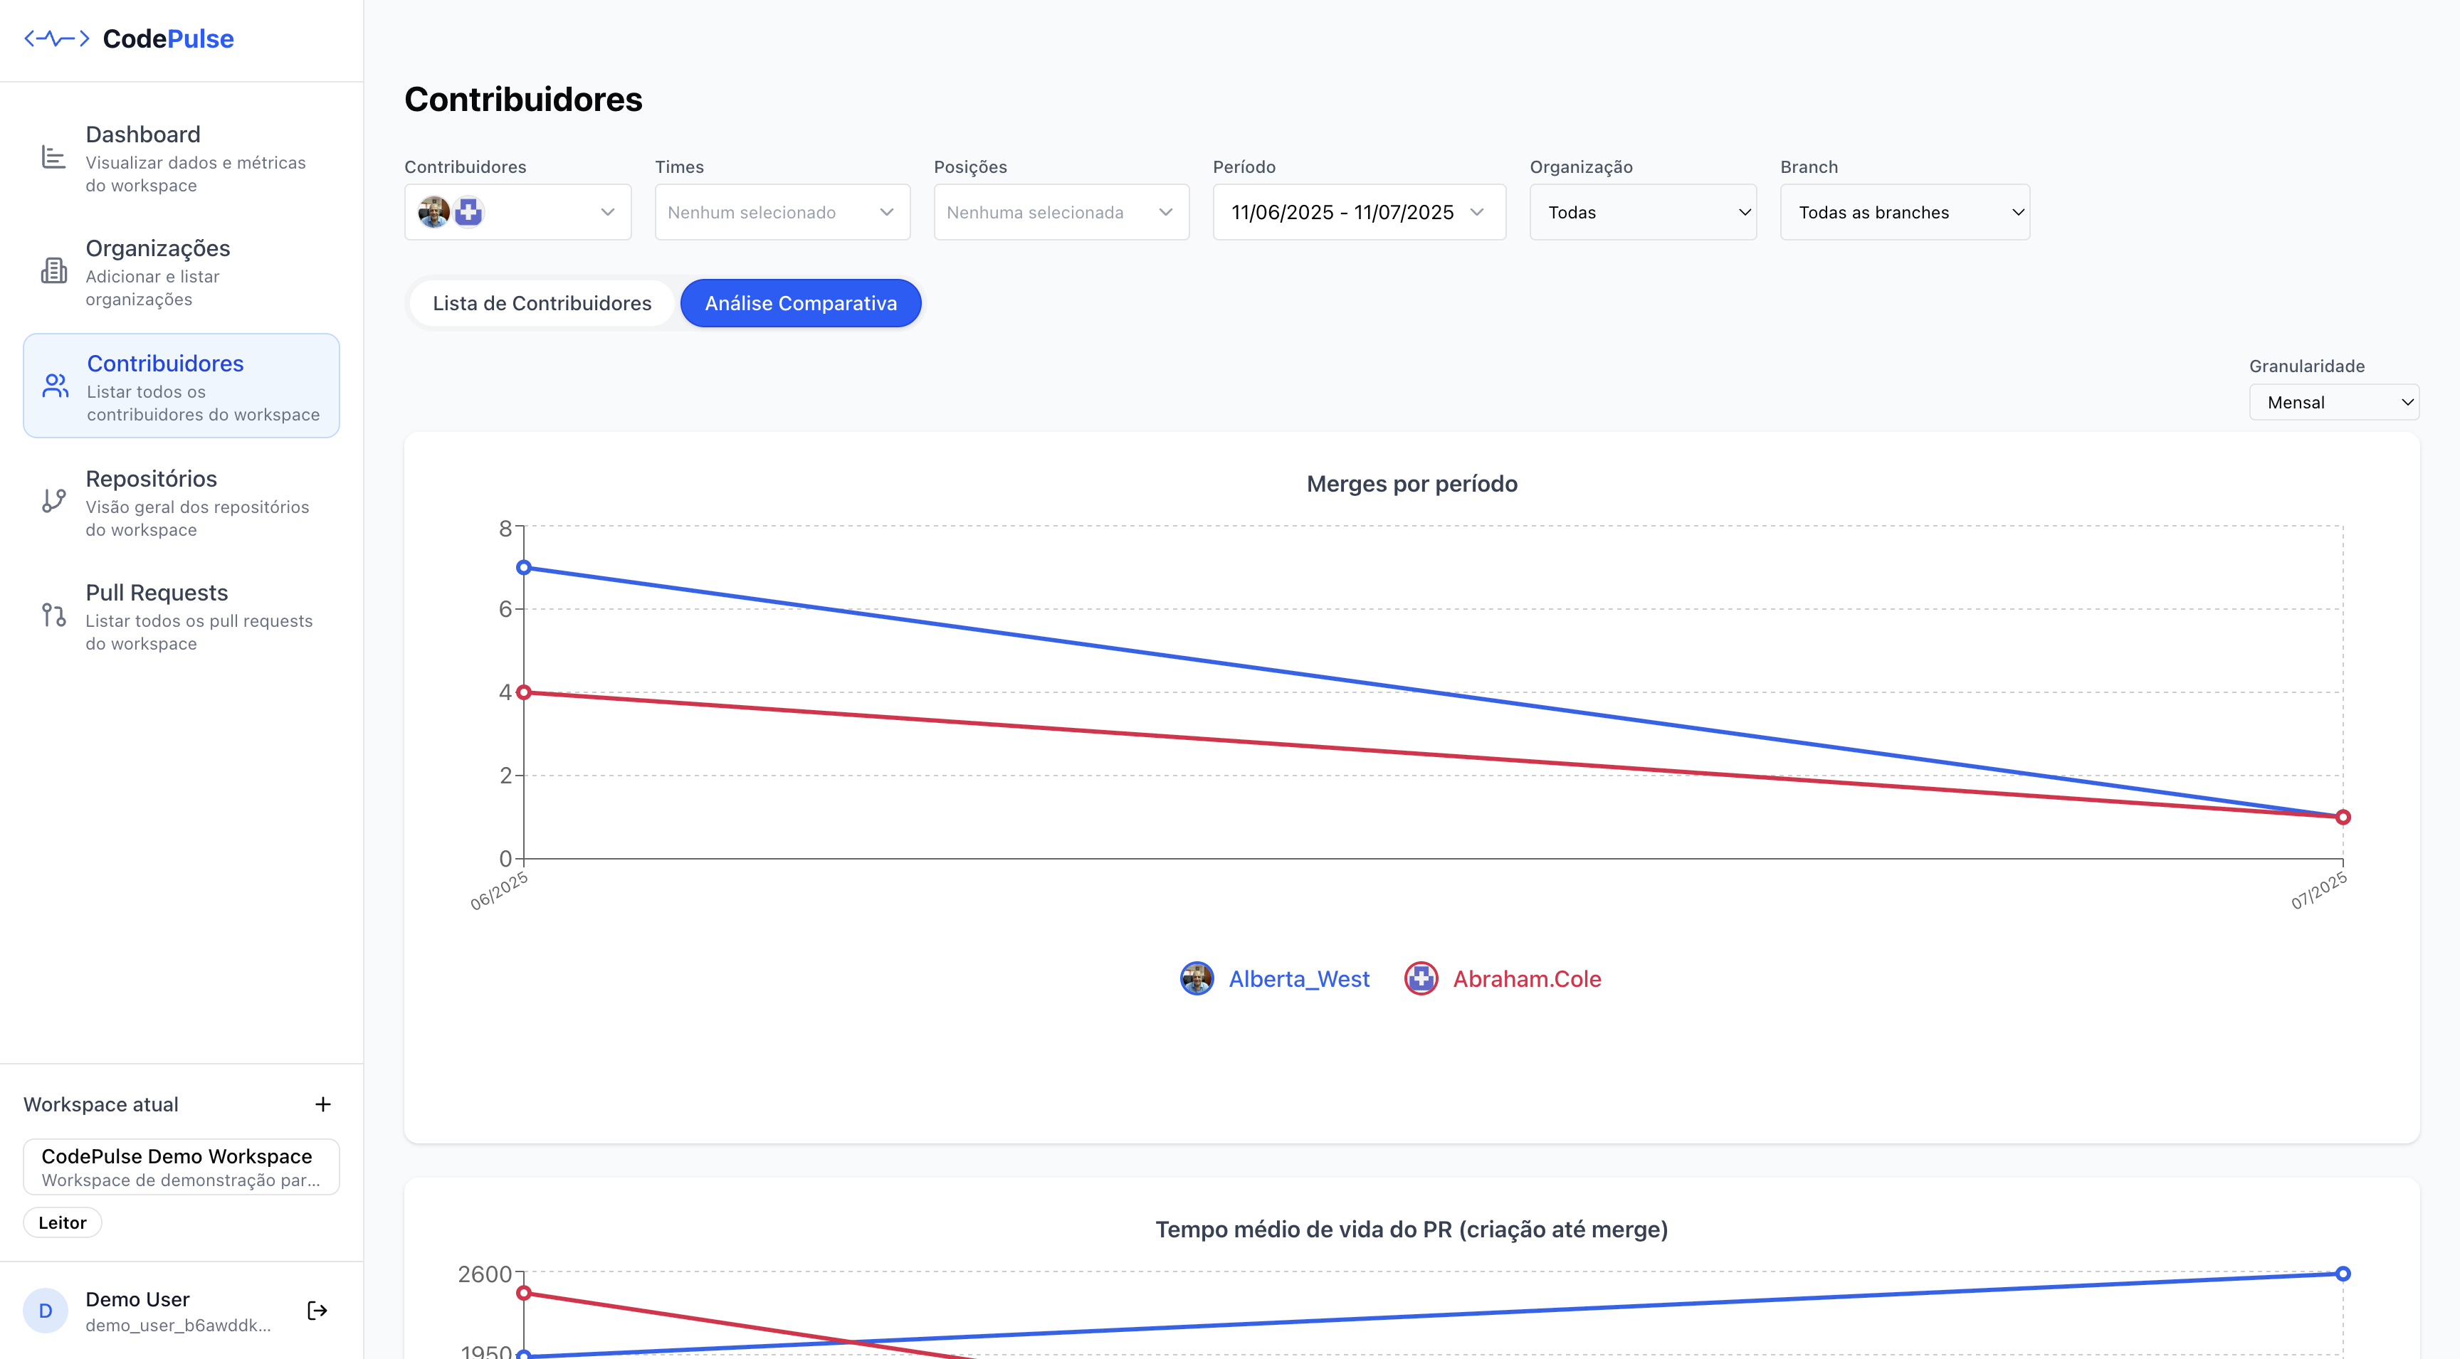
Task: Click Alberta_West's 06/2025 data point at 7 merges
Action: [523, 568]
